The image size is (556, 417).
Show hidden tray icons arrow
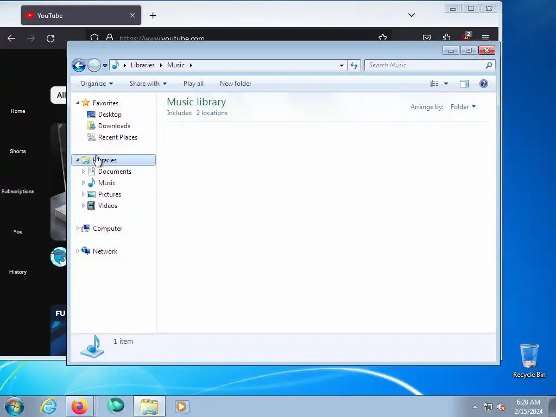475,407
